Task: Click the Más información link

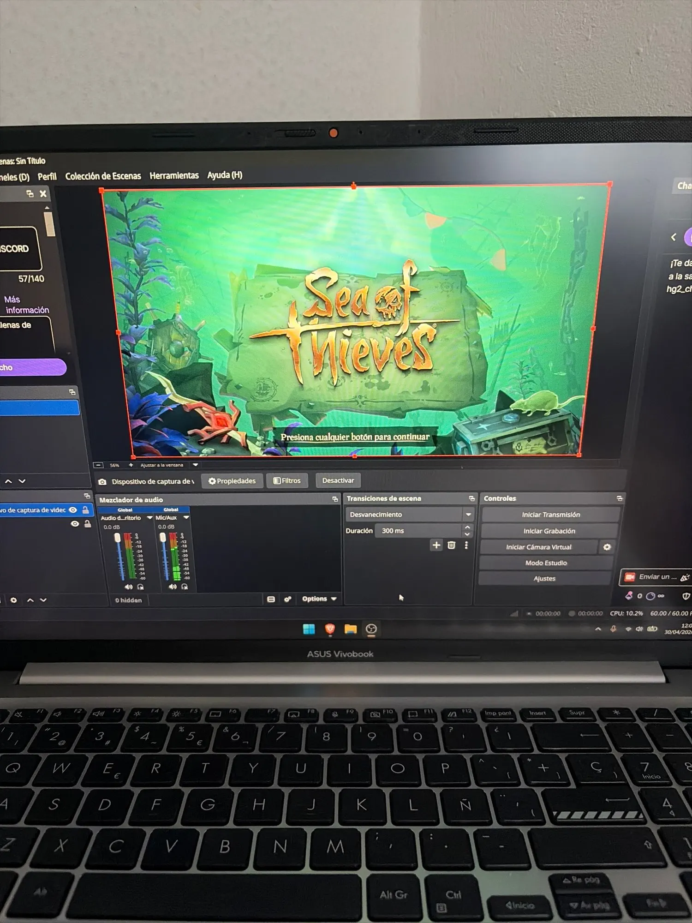Action: [26, 305]
